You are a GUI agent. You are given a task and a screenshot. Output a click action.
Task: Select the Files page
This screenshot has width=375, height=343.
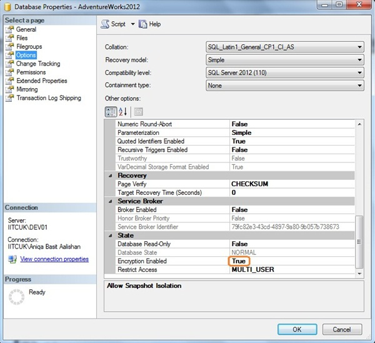pos(22,38)
